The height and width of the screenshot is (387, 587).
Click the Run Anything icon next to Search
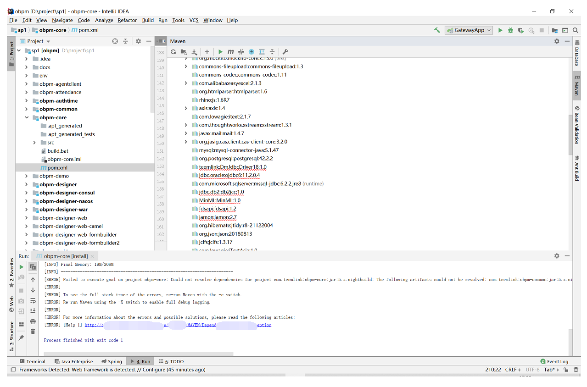point(565,30)
